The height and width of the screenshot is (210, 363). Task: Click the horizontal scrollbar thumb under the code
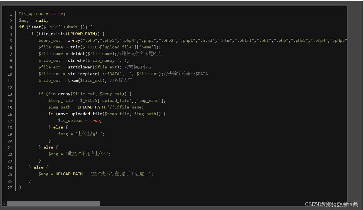tap(53, 204)
